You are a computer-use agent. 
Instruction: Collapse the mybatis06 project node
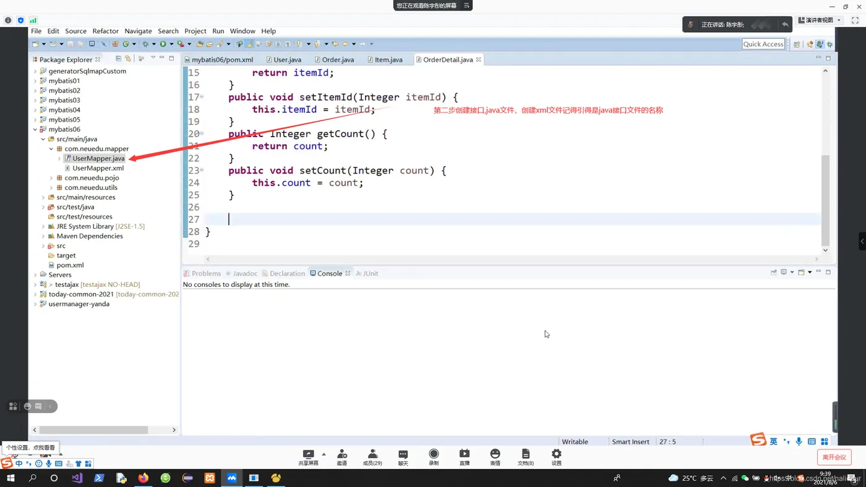coord(35,130)
